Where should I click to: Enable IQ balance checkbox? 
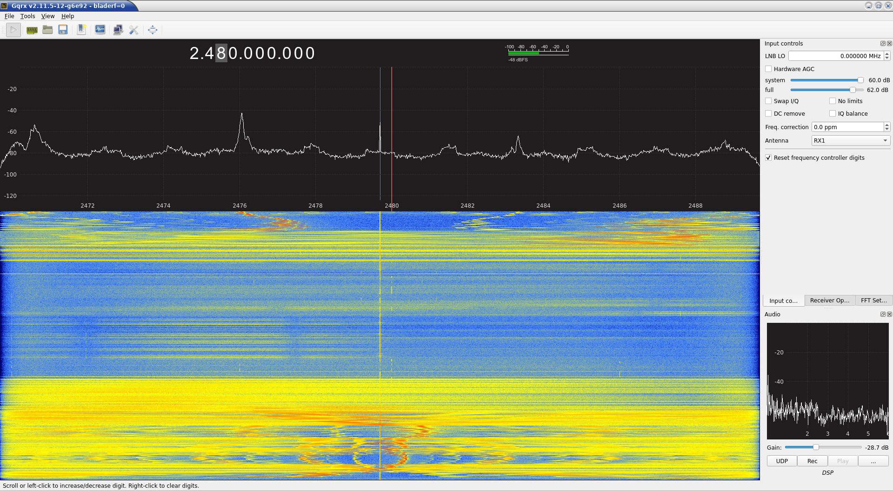pyautogui.click(x=833, y=113)
